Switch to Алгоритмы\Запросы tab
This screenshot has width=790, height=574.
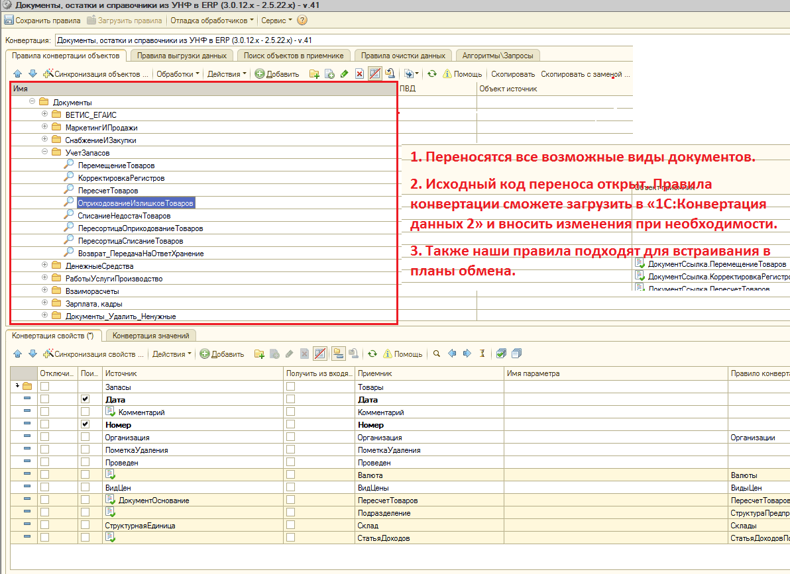click(498, 56)
